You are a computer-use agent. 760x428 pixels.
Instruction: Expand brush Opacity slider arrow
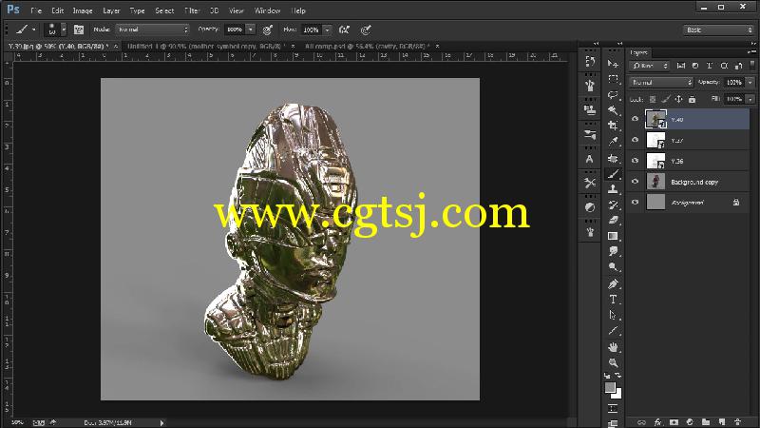coord(251,29)
